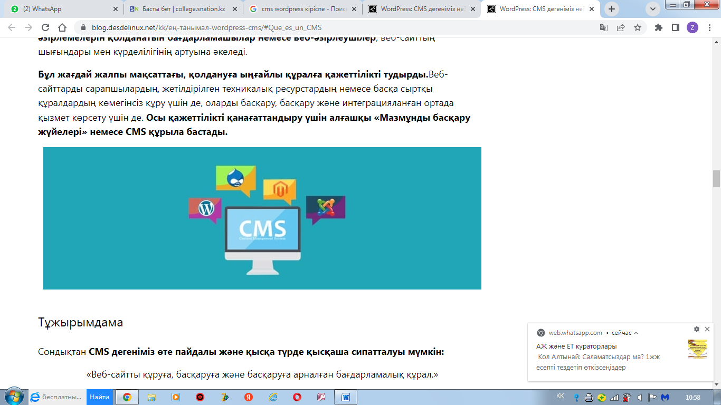Switch to the WhatsApp tab
The height and width of the screenshot is (405, 721).
(64, 9)
